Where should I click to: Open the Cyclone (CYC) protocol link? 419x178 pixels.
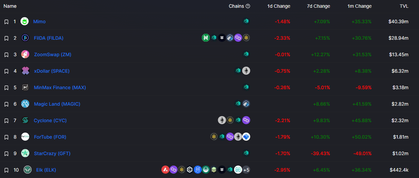click(x=50, y=120)
